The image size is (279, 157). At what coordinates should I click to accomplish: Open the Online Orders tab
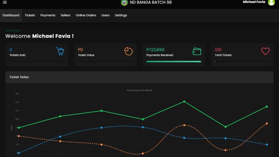86,15
